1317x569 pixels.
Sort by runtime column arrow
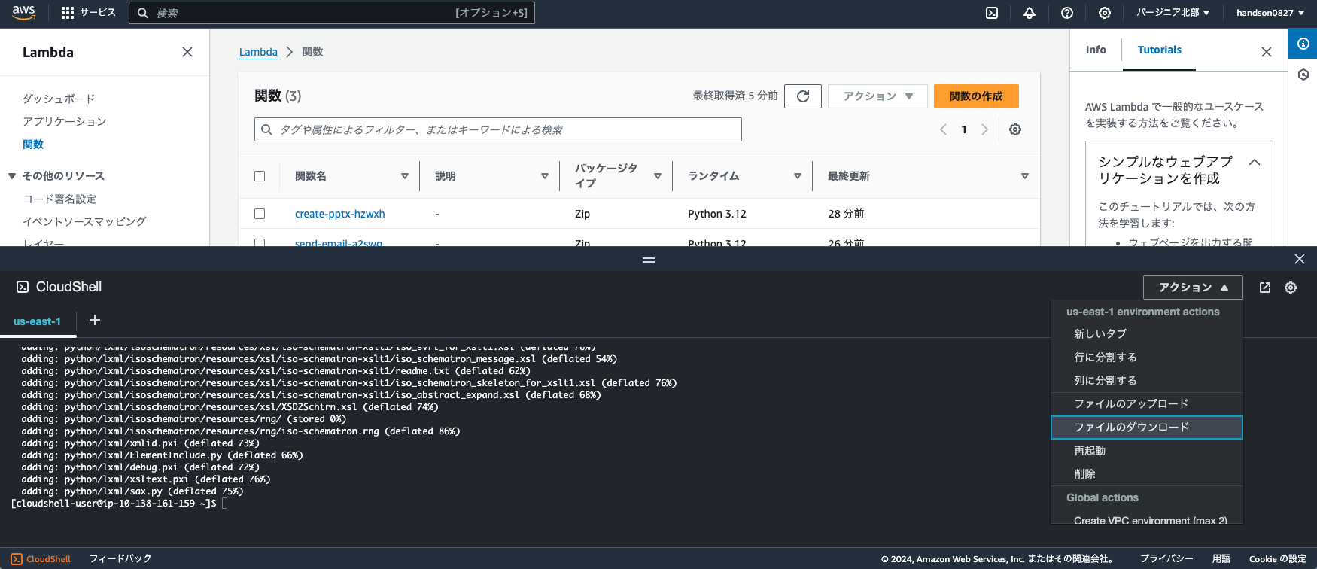click(798, 176)
